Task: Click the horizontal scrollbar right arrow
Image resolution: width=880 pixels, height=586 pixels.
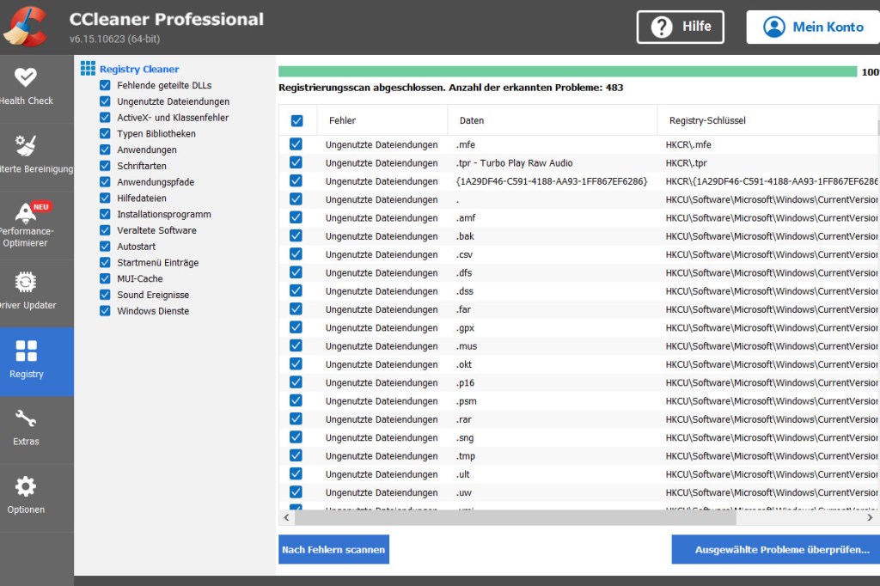Action: [870, 517]
